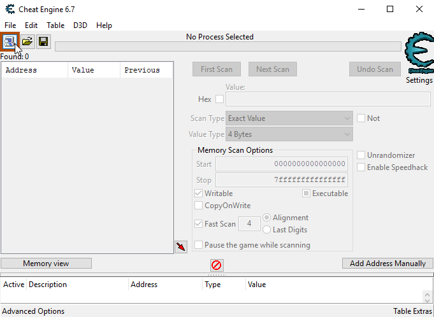Open Advanced Options
Image resolution: width=434 pixels, height=317 pixels.
(x=33, y=311)
